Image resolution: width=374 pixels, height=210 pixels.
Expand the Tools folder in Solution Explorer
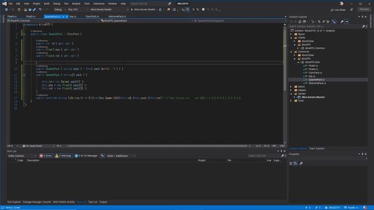[291, 101]
